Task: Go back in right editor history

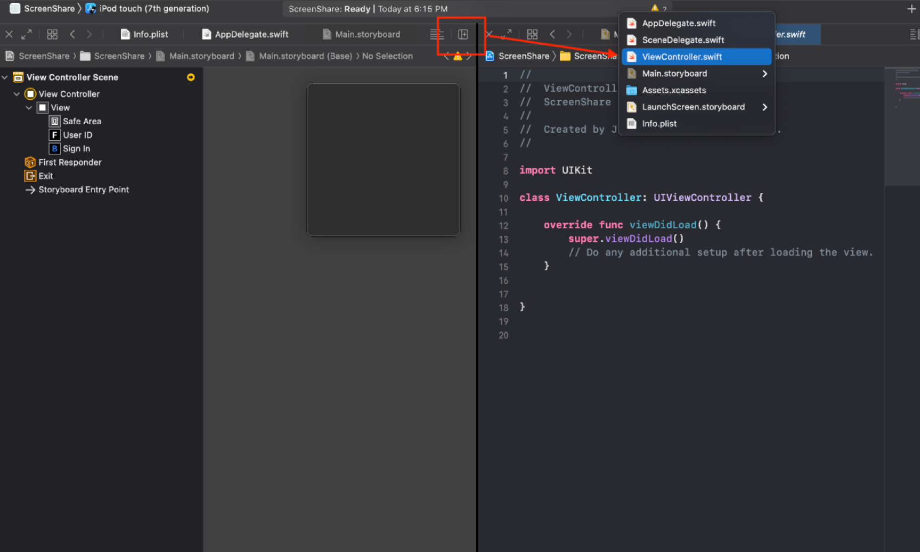Action: (552, 34)
